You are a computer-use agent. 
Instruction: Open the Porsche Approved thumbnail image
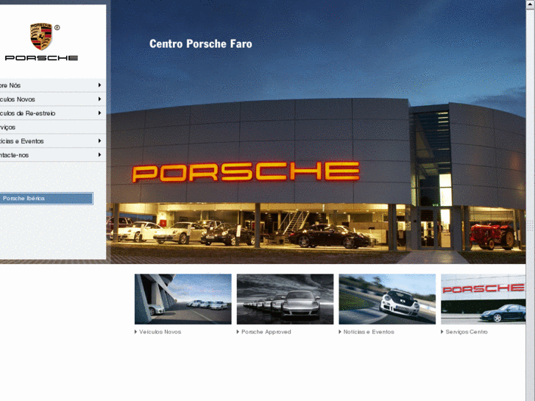tap(285, 299)
